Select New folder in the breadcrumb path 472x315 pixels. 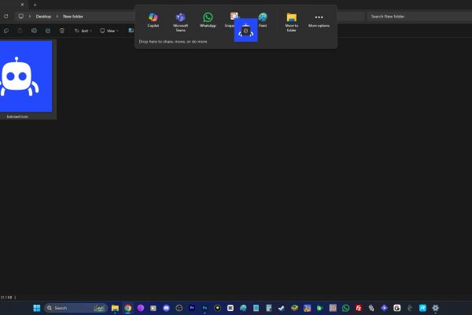pyautogui.click(x=73, y=17)
